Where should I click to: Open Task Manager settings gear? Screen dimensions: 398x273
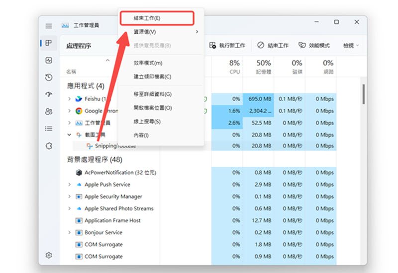[x=49, y=255]
